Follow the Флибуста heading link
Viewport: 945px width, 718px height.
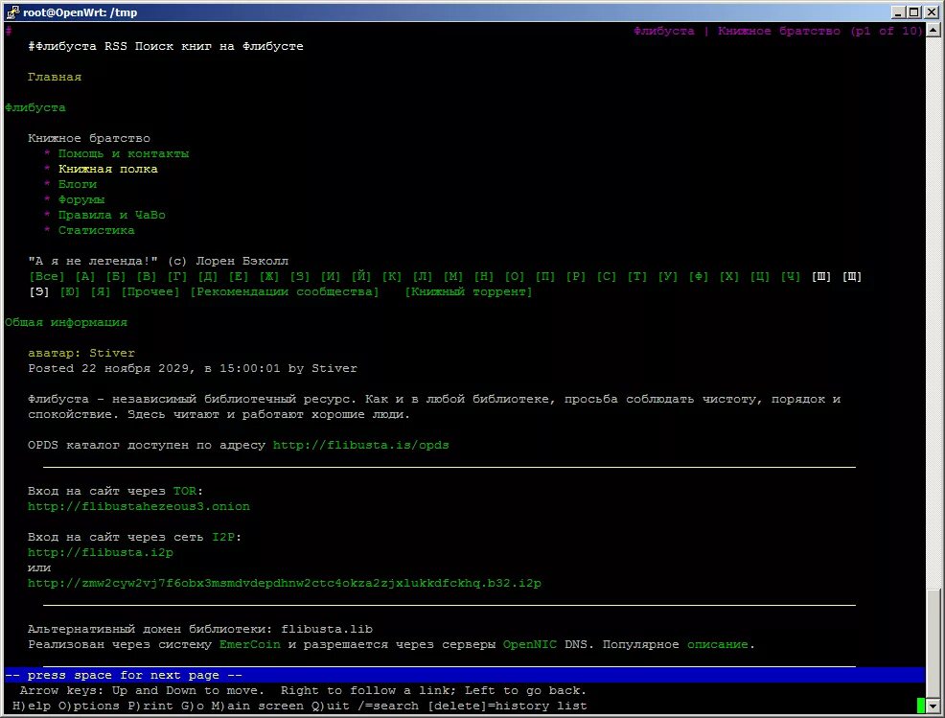35,107
